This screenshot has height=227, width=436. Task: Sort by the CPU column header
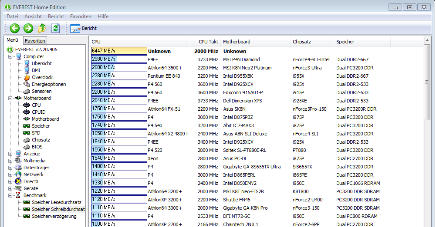tap(140, 42)
